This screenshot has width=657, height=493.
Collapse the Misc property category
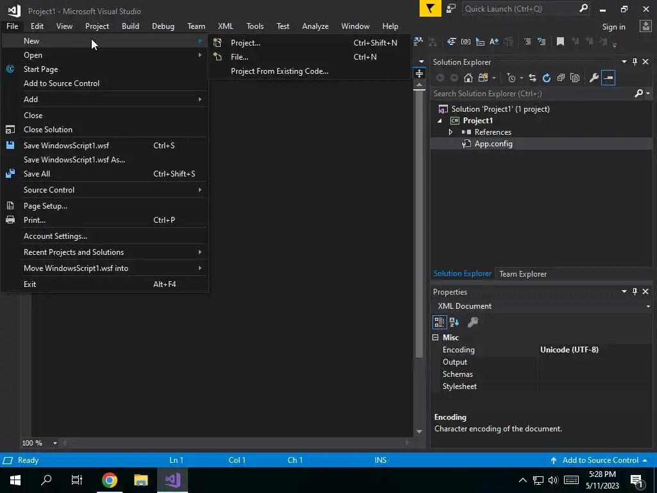[436, 338]
